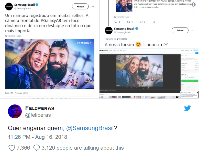Select the Medium size radio option

click(181, 68)
